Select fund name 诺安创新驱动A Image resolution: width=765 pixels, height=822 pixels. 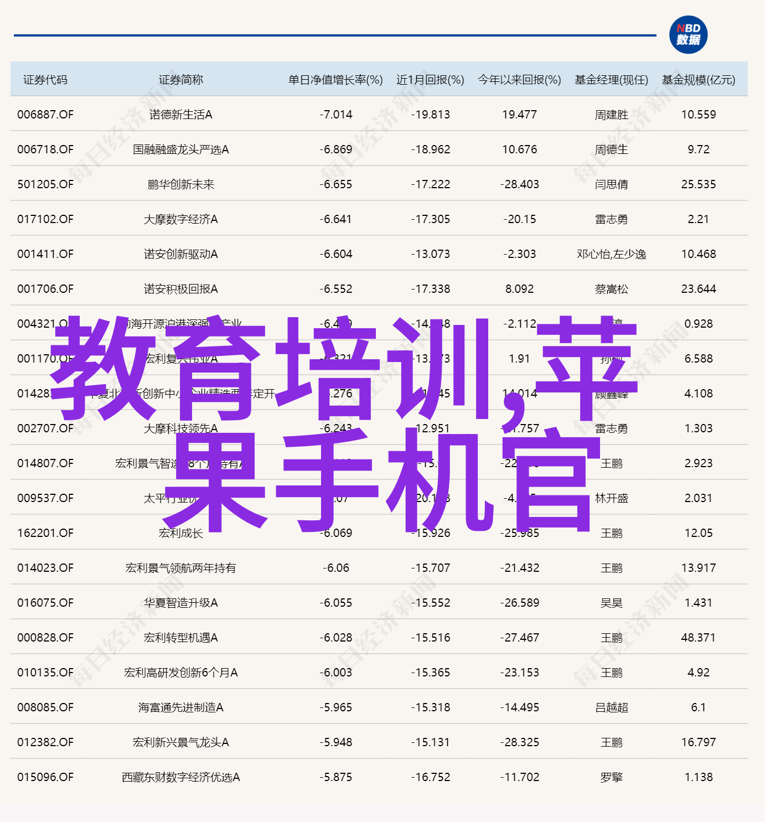pyautogui.click(x=181, y=254)
